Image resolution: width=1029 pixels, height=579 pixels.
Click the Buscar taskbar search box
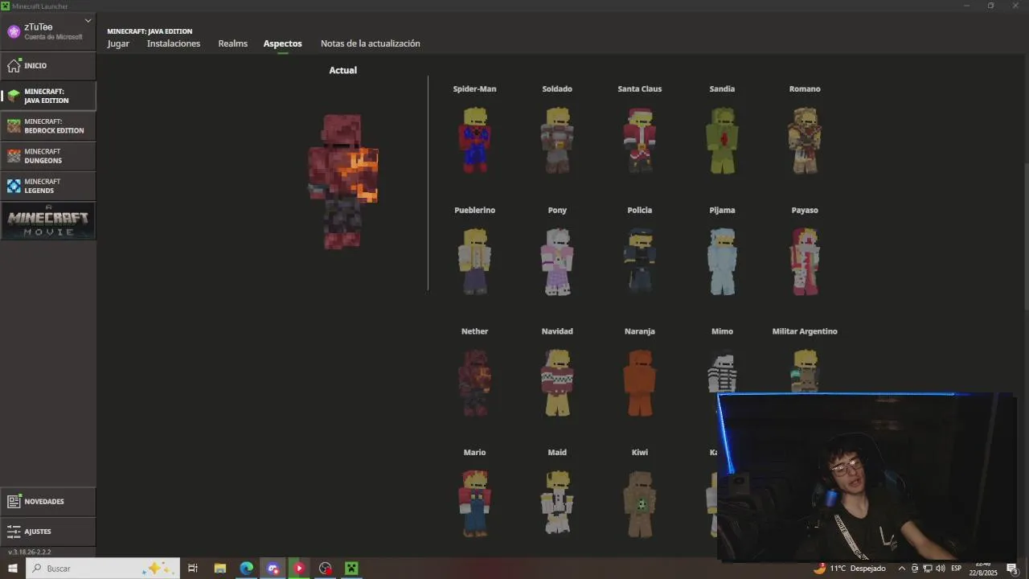point(103,569)
